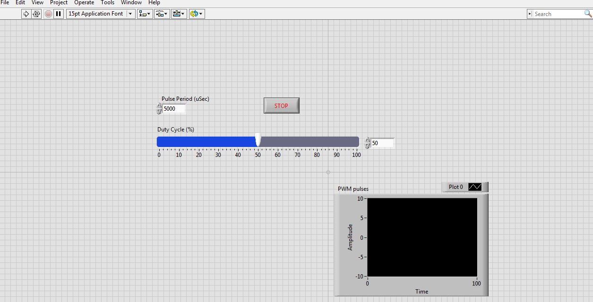
Task: Click the Run arrow in the toolbar
Action: [x=26, y=14]
